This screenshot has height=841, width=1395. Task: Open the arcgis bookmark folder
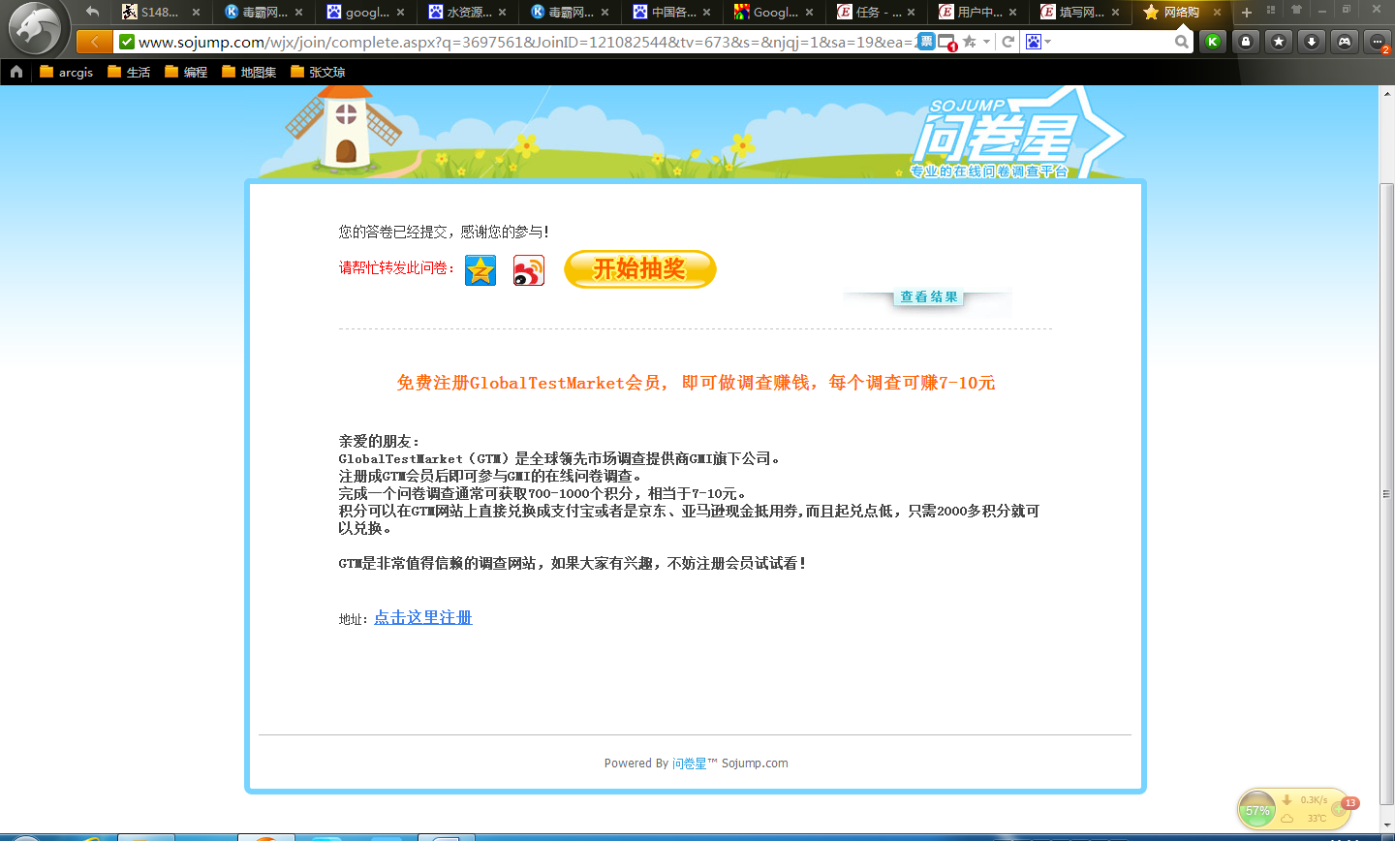tap(66, 72)
